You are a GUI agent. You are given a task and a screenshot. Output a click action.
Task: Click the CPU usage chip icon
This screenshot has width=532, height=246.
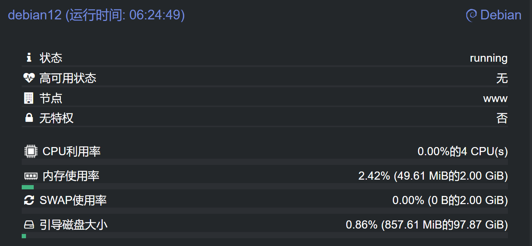click(x=31, y=151)
